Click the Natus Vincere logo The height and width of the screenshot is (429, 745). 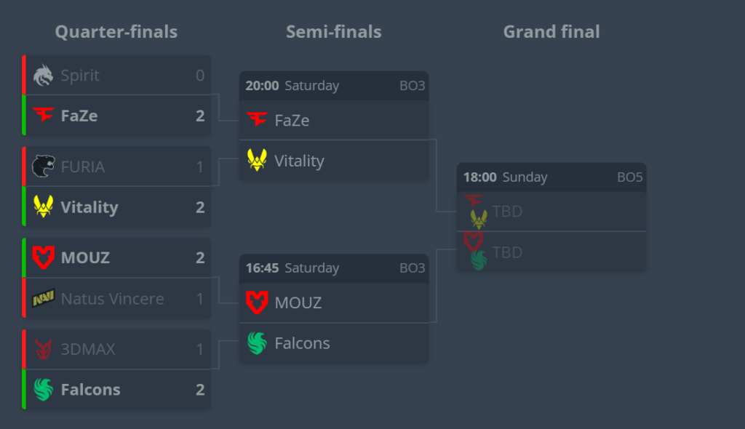point(44,299)
